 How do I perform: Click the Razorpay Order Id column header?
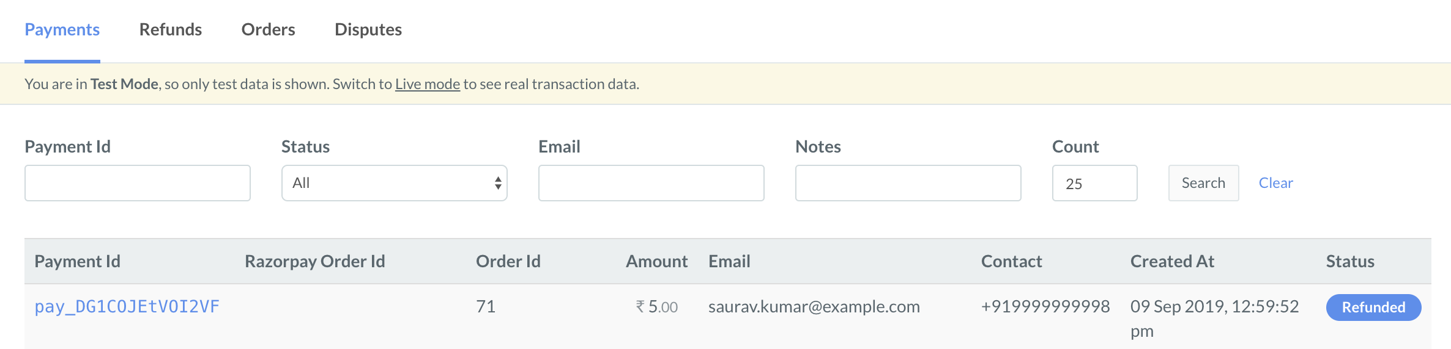point(315,261)
